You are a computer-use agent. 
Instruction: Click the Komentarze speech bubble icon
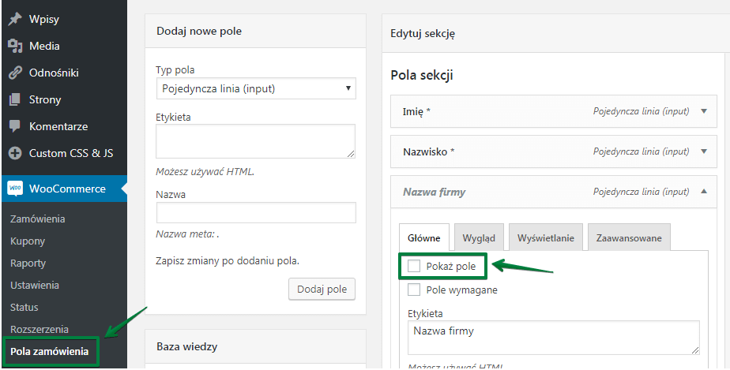pyautogui.click(x=14, y=126)
